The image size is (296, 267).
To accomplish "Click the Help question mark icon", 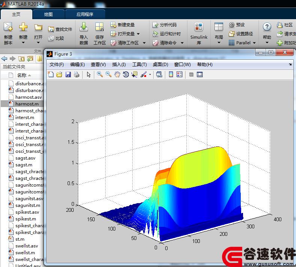I will click(x=267, y=27).
